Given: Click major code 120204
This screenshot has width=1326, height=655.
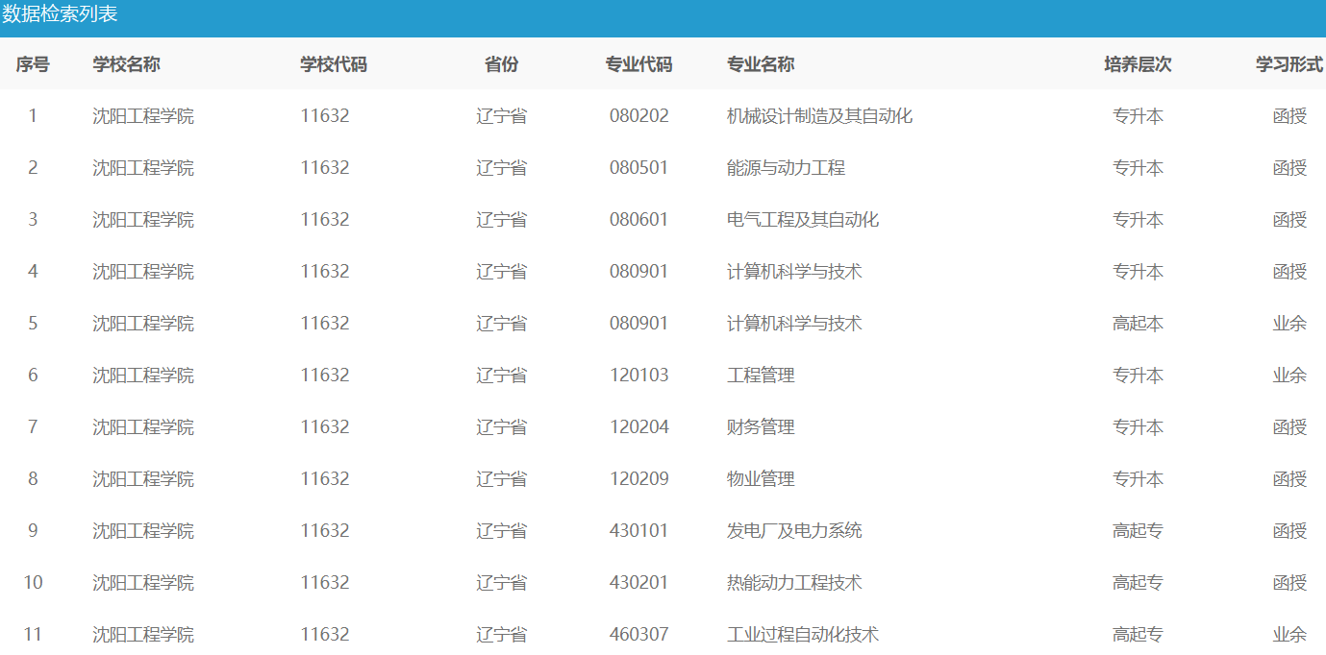Looking at the screenshot, I should click(638, 427).
